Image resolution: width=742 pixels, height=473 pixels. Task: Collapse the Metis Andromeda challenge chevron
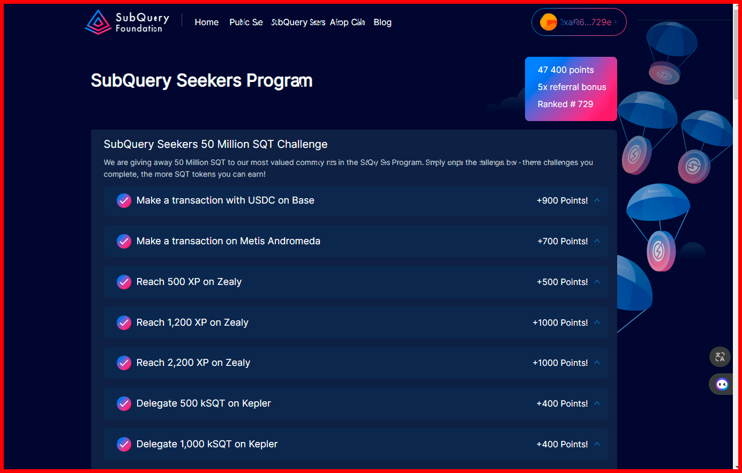click(x=597, y=241)
